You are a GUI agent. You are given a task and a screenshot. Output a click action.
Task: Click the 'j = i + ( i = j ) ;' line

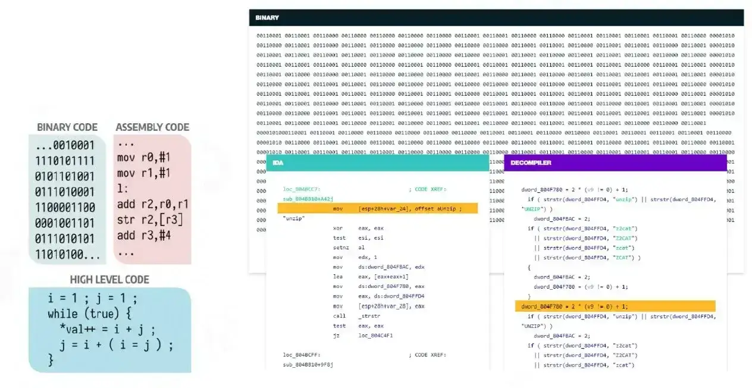[117, 345]
